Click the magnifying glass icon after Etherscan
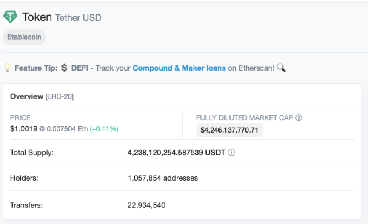 point(281,68)
